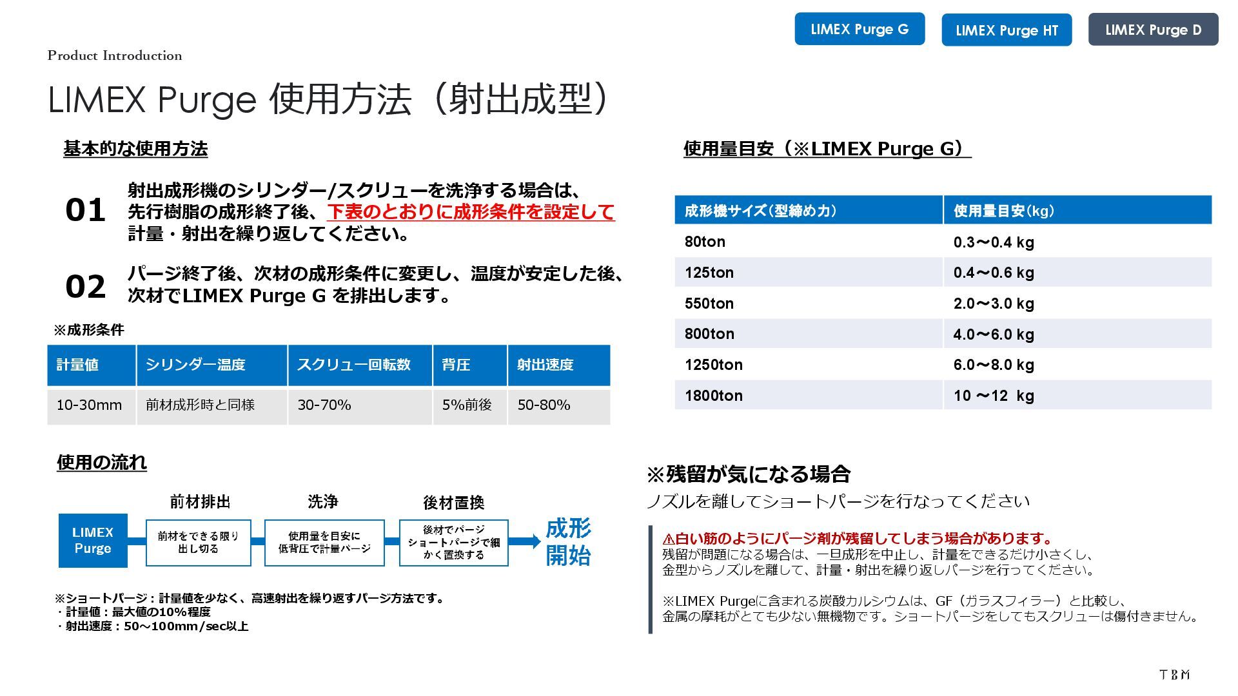Click the 低背圧で計量パージ step box

click(x=324, y=543)
